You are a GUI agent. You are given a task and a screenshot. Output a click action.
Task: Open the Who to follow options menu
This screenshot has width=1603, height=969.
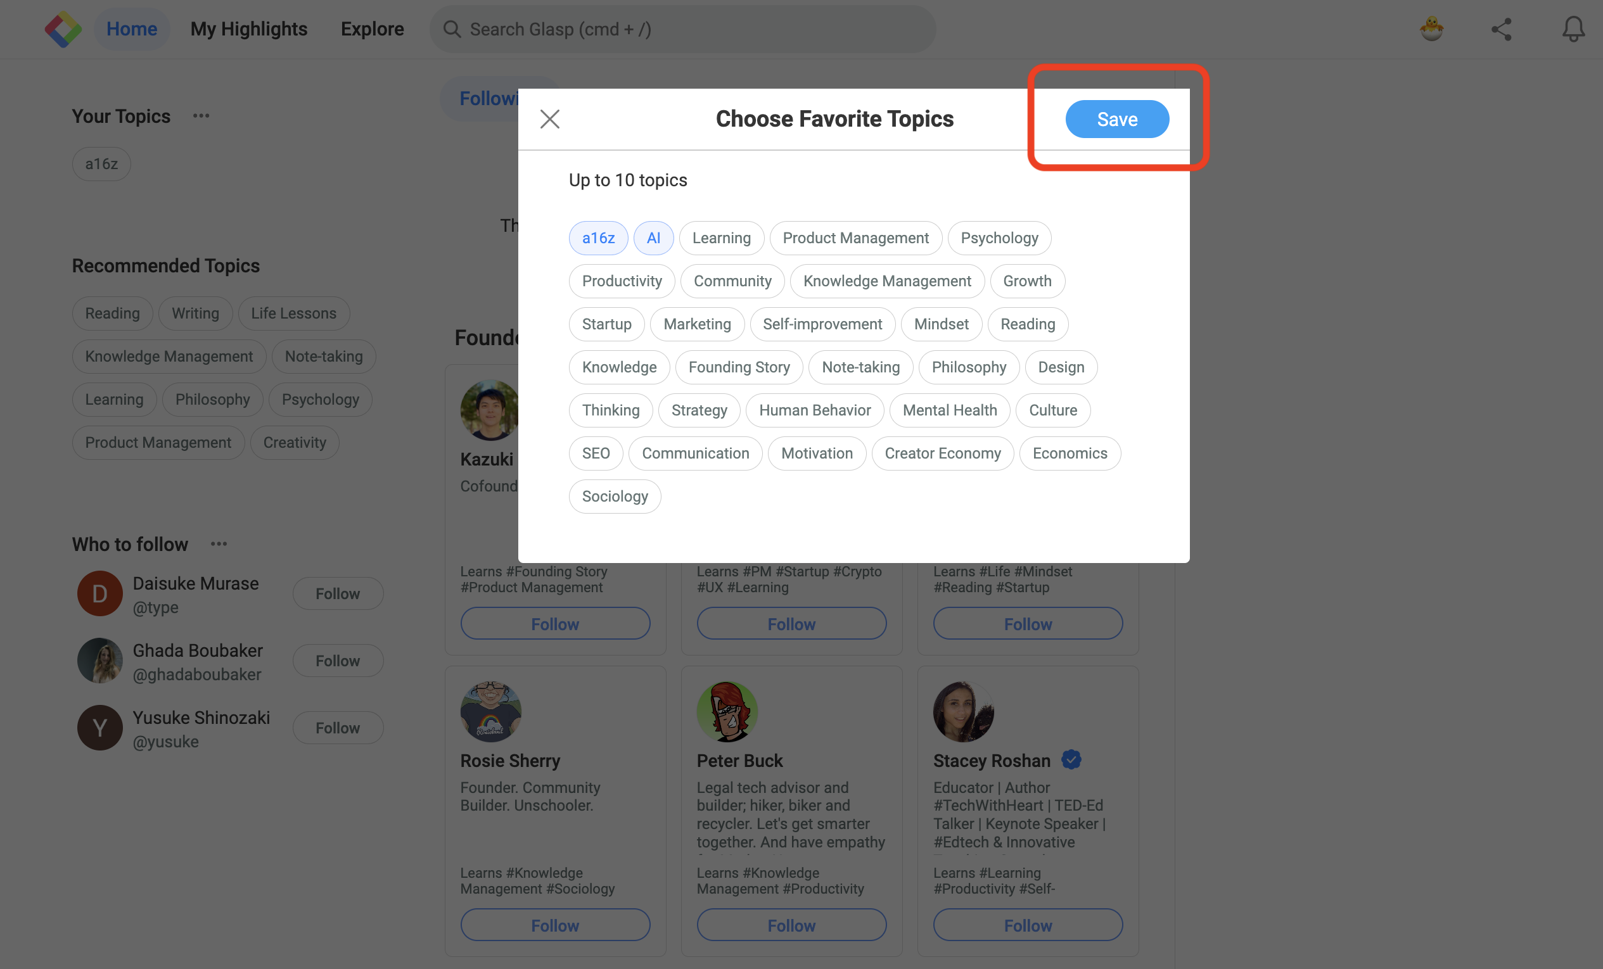219,543
